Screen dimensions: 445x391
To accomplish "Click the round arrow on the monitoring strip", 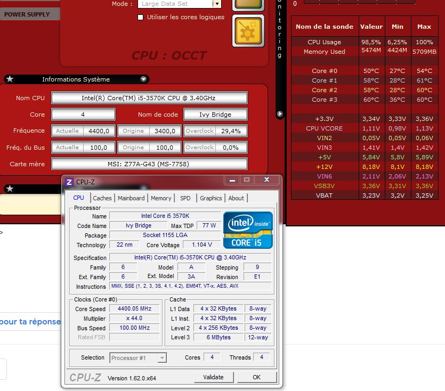I will (x=280, y=114).
